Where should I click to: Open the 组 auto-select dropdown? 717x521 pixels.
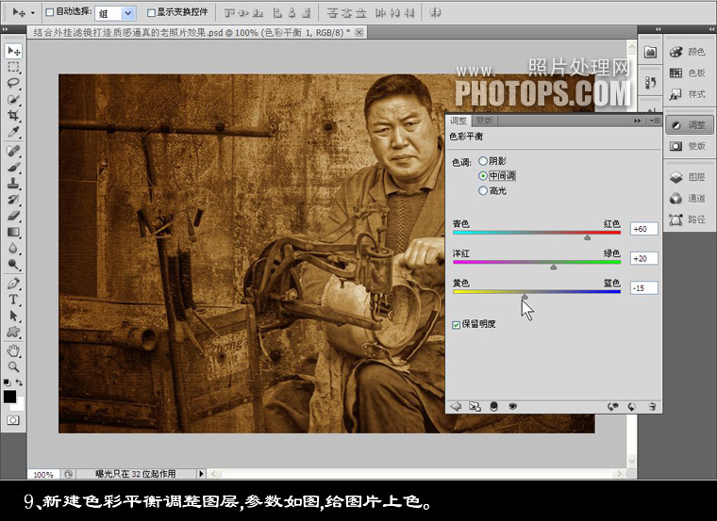128,13
